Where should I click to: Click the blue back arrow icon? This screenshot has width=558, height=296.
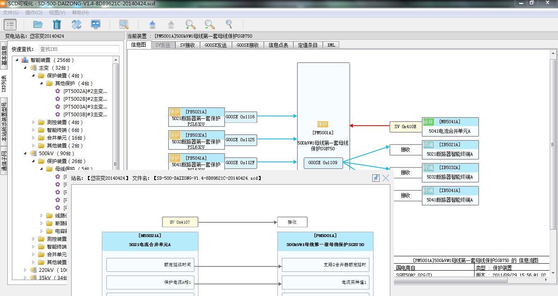[152, 25]
